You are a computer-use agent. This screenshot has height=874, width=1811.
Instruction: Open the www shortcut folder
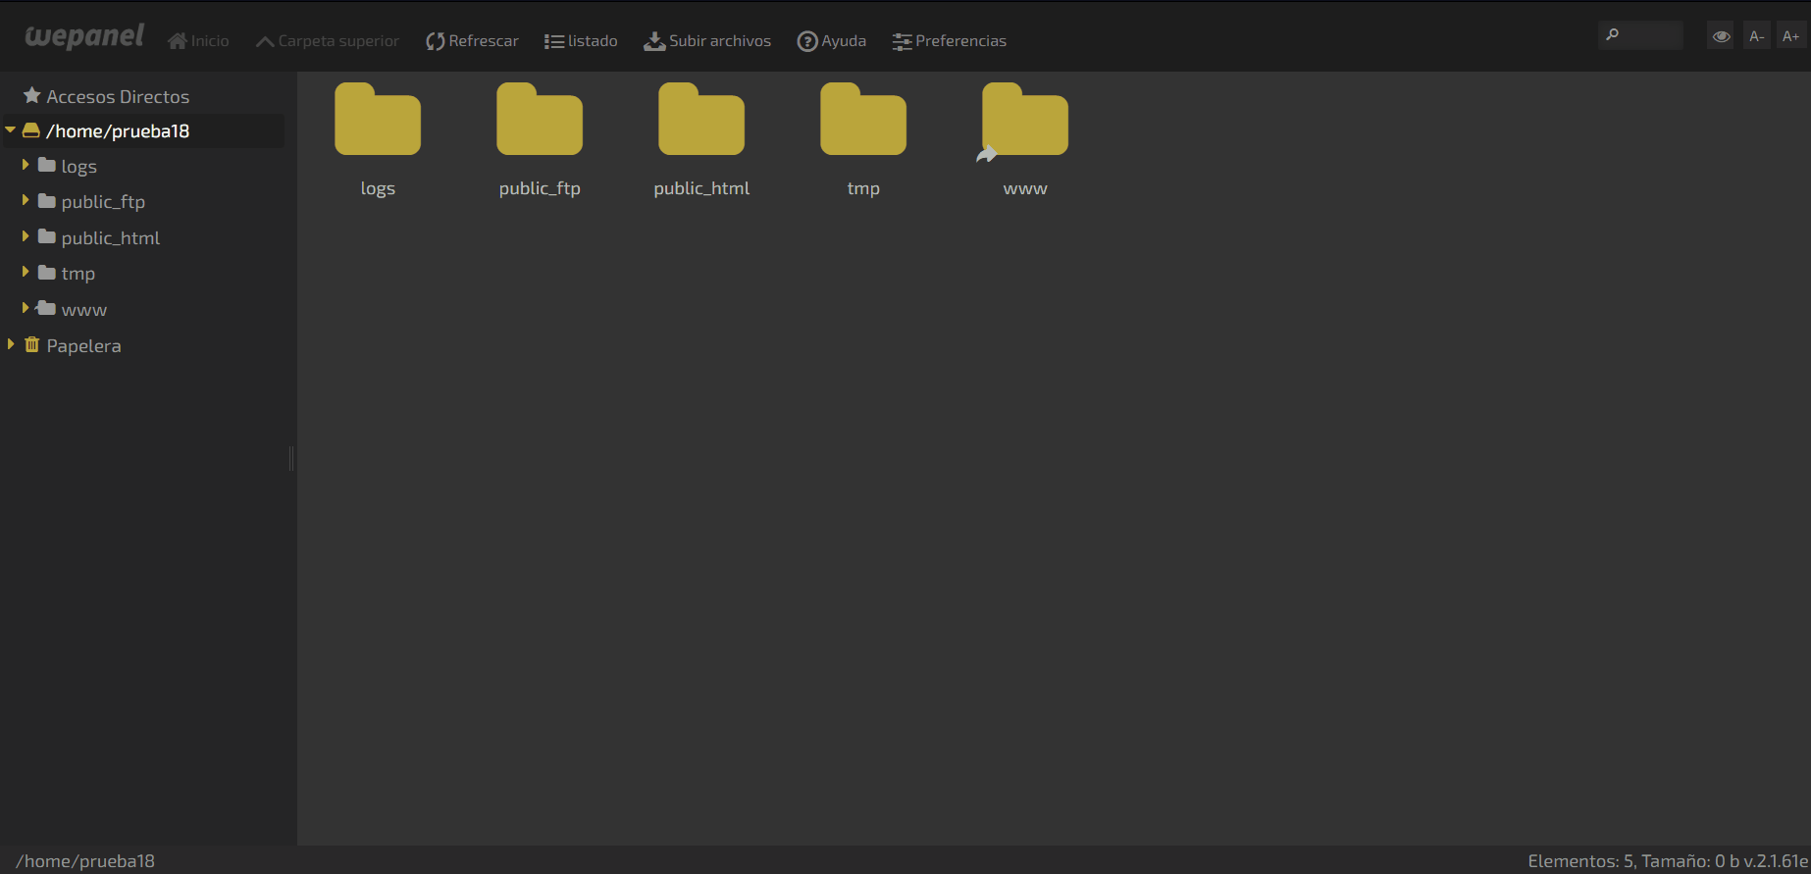click(x=1025, y=121)
